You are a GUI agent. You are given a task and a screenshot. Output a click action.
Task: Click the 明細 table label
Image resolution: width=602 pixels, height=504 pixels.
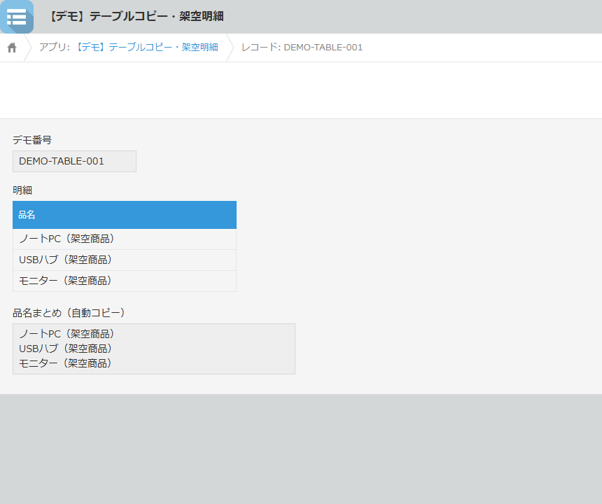[x=22, y=190]
